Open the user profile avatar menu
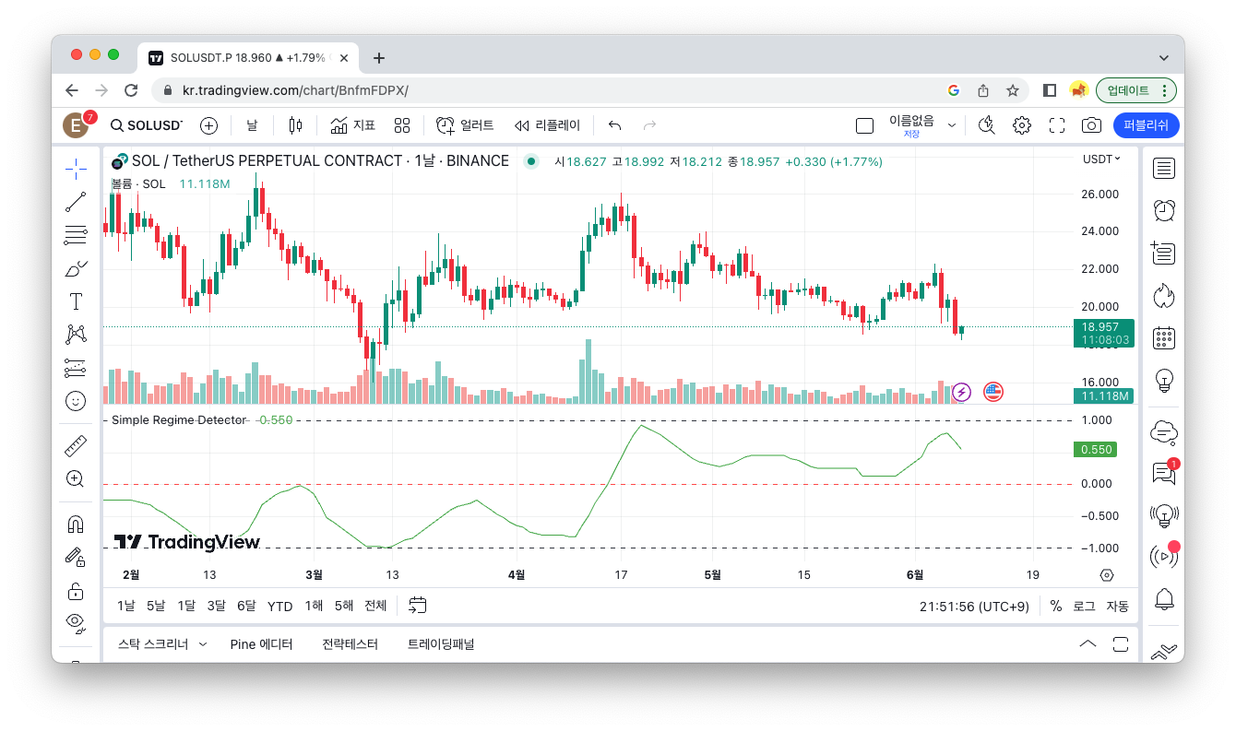The height and width of the screenshot is (731, 1236). point(76,125)
